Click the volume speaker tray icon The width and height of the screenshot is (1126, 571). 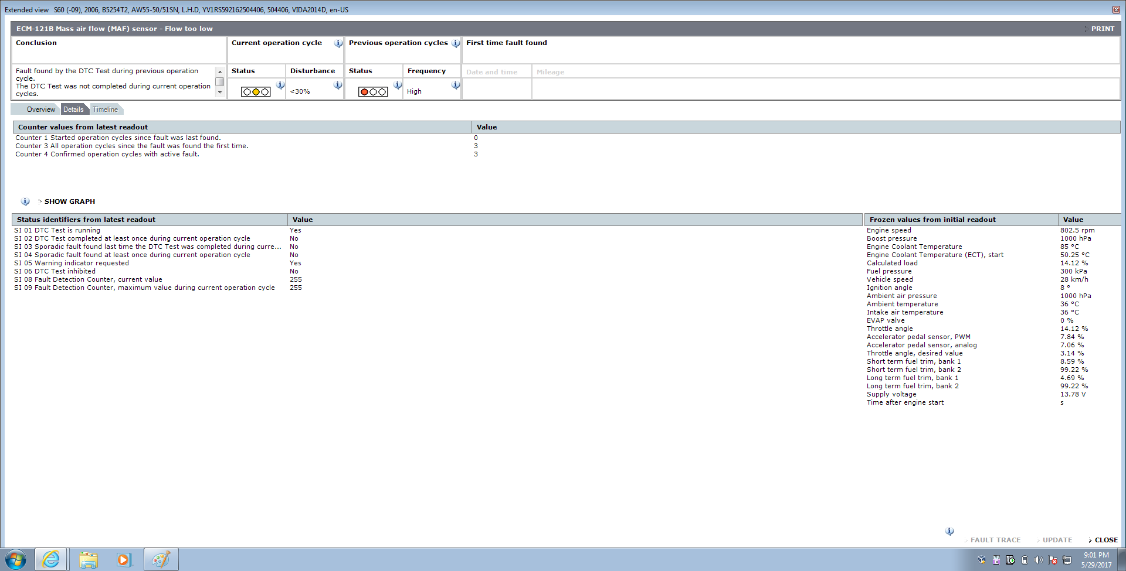tap(1039, 560)
